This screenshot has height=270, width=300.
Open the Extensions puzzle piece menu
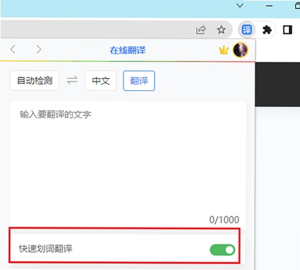(x=267, y=30)
